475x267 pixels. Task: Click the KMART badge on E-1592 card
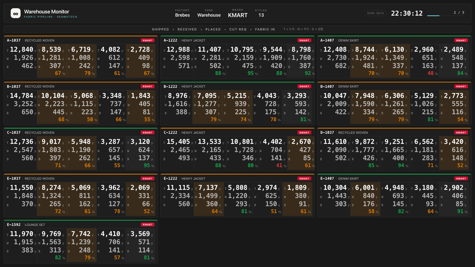147,225
